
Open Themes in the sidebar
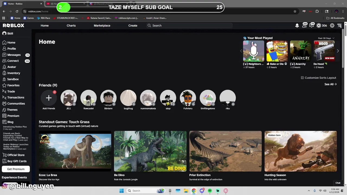pyautogui.click(x=12, y=110)
